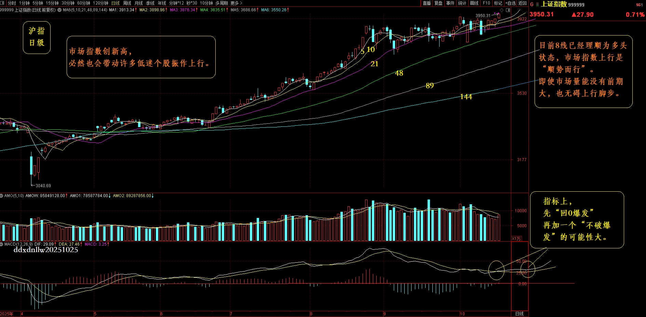
Task: Select the 分时 intraday view
Action: 12,3
